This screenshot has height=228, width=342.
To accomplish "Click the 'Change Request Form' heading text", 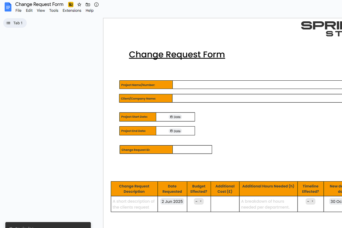I will [x=177, y=54].
